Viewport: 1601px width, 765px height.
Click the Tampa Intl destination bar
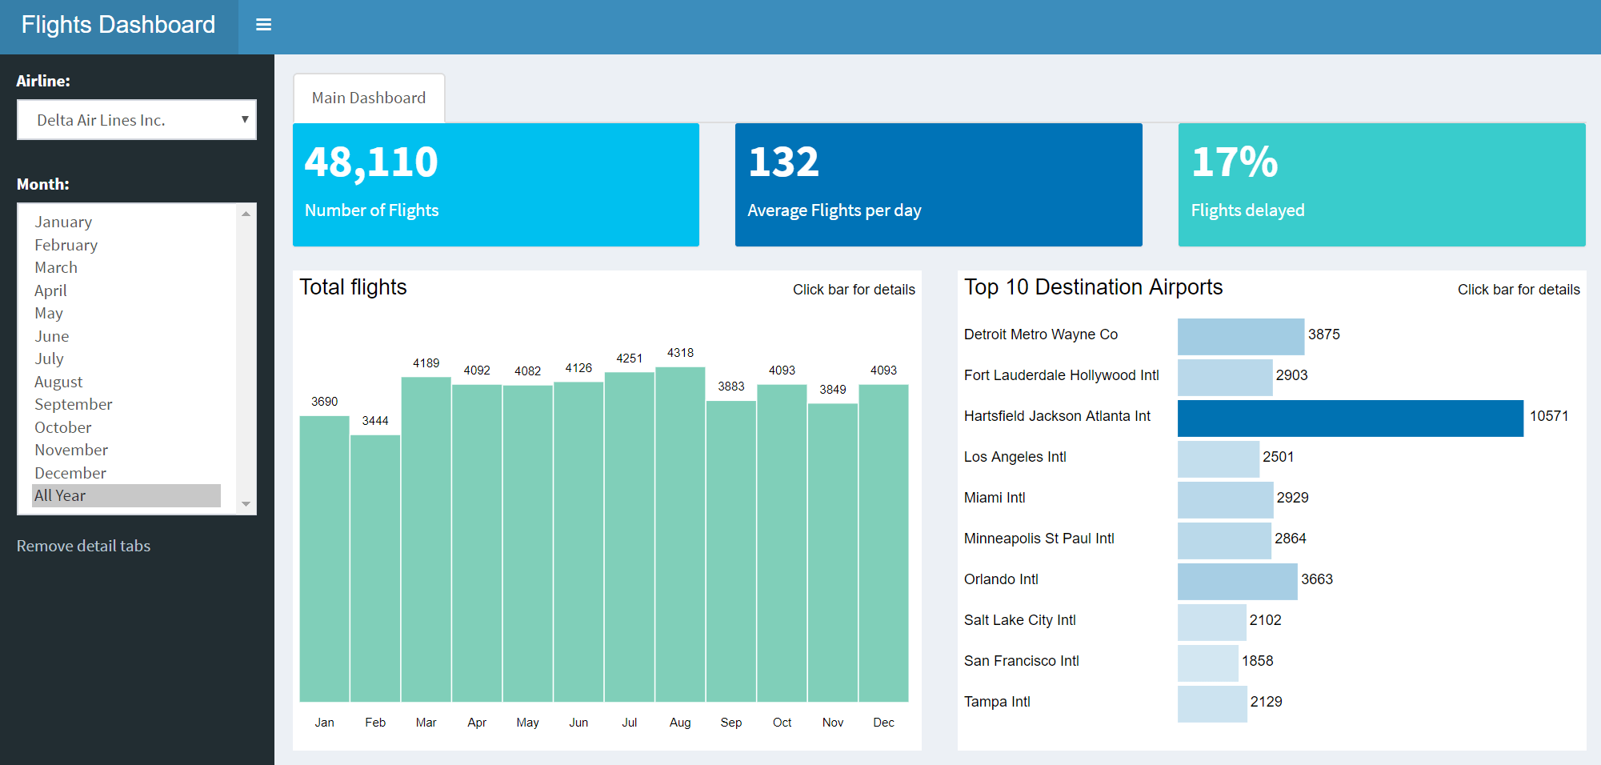coord(1211,704)
